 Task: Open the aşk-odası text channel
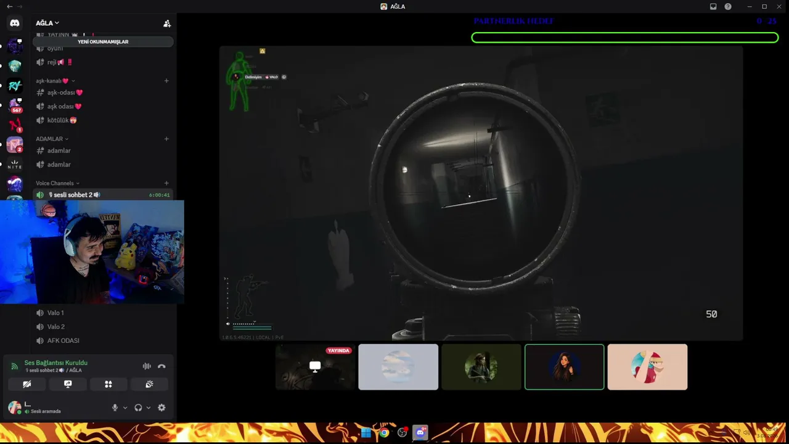[102, 92]
